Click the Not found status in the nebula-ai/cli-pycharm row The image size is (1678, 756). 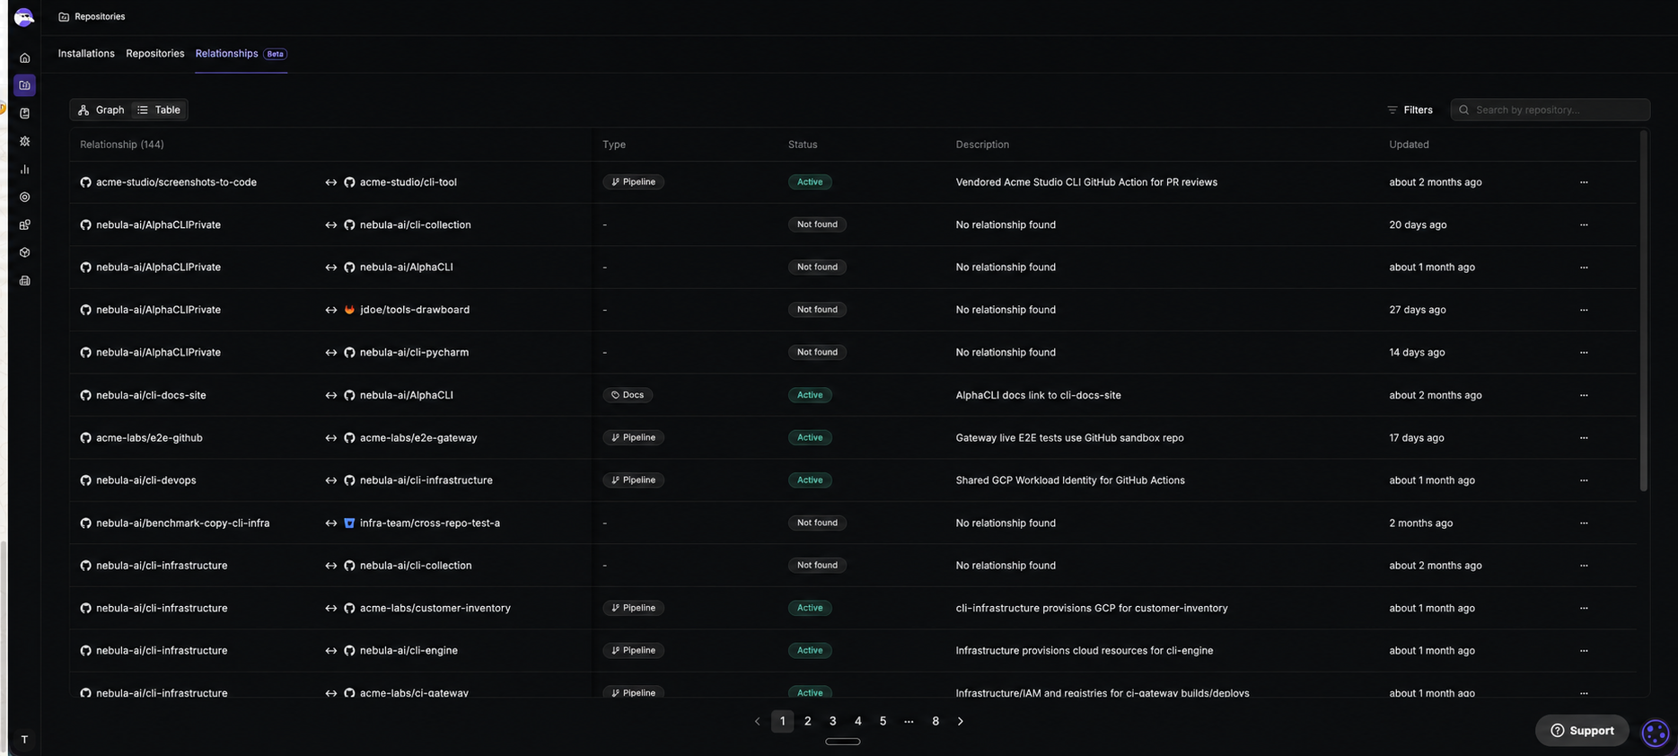817,353
